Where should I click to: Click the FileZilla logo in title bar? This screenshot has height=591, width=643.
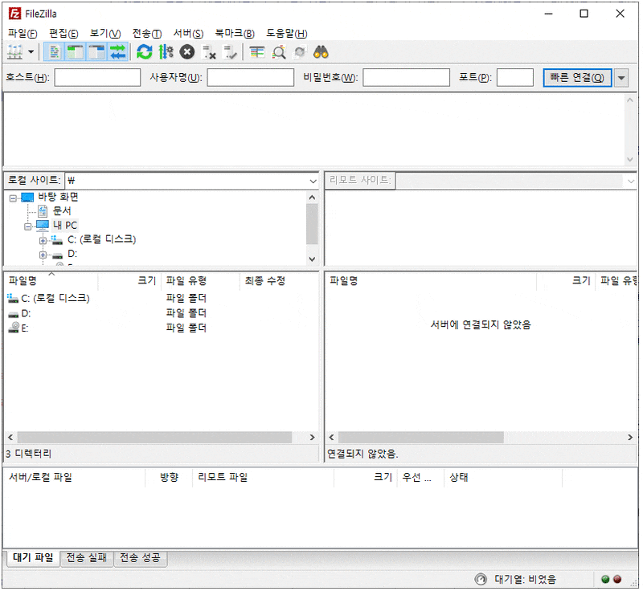point(14,14)
